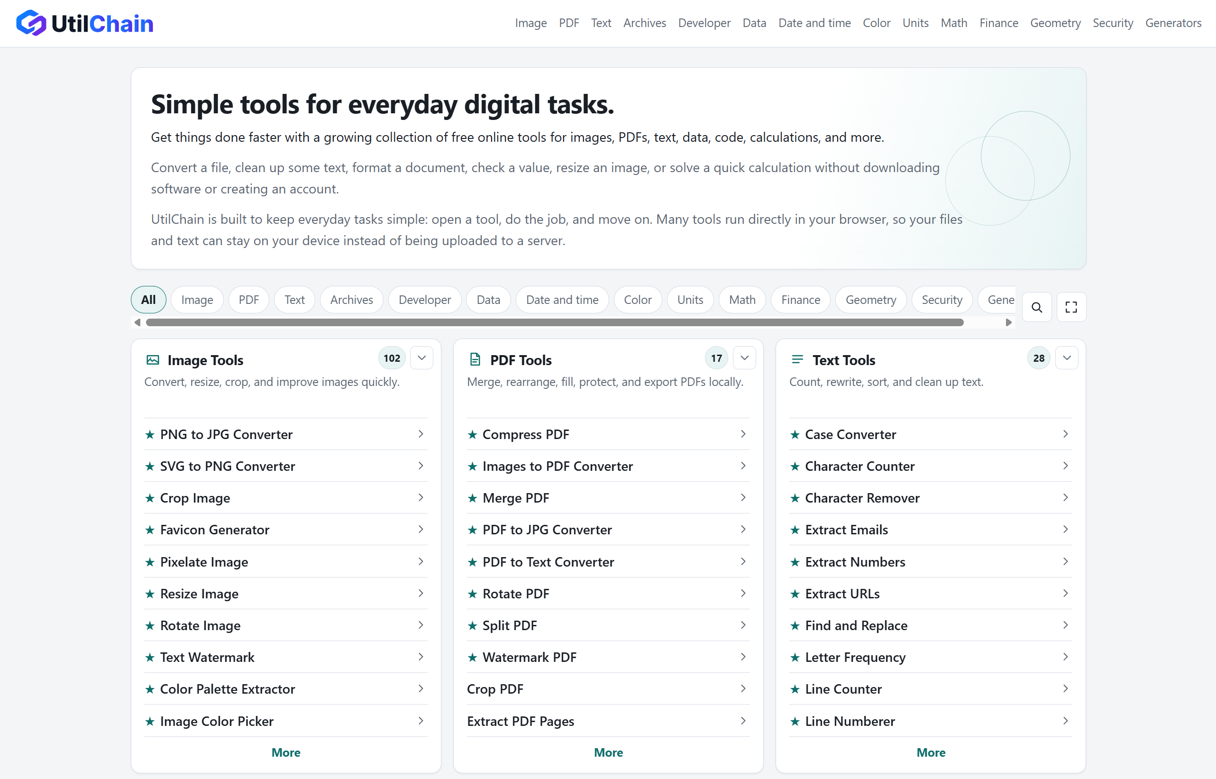Click the PDF Tools document icon
This screenshot has height=779, width=1216.
(x=475, y=360)
